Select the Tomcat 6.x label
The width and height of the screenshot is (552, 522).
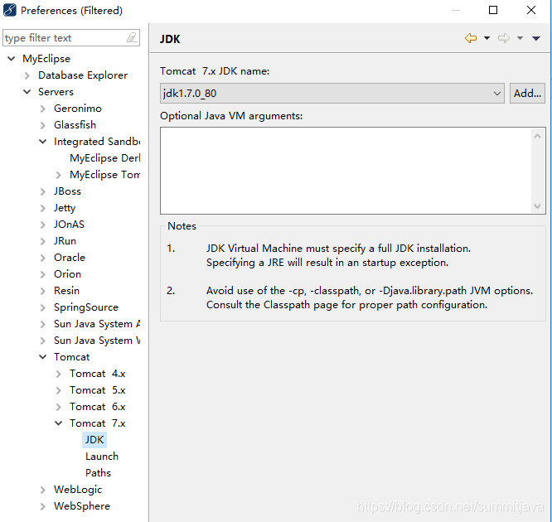pyautogui.click(x=97, y=407)
